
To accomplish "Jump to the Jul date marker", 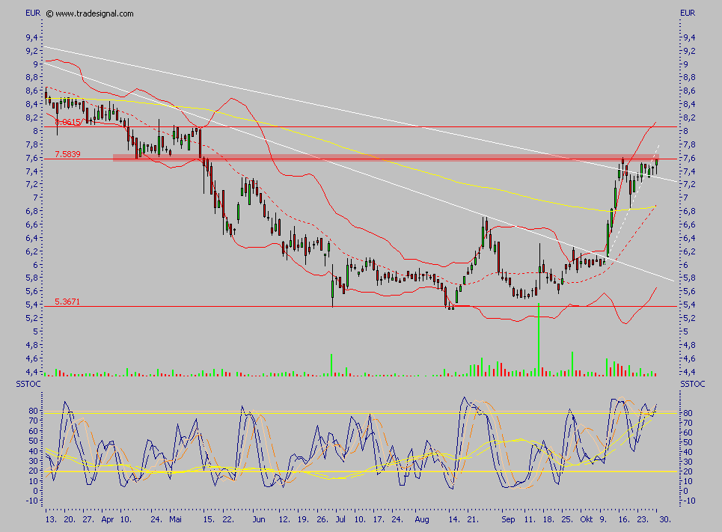I will pyautogui.click(x=340, y=518).
